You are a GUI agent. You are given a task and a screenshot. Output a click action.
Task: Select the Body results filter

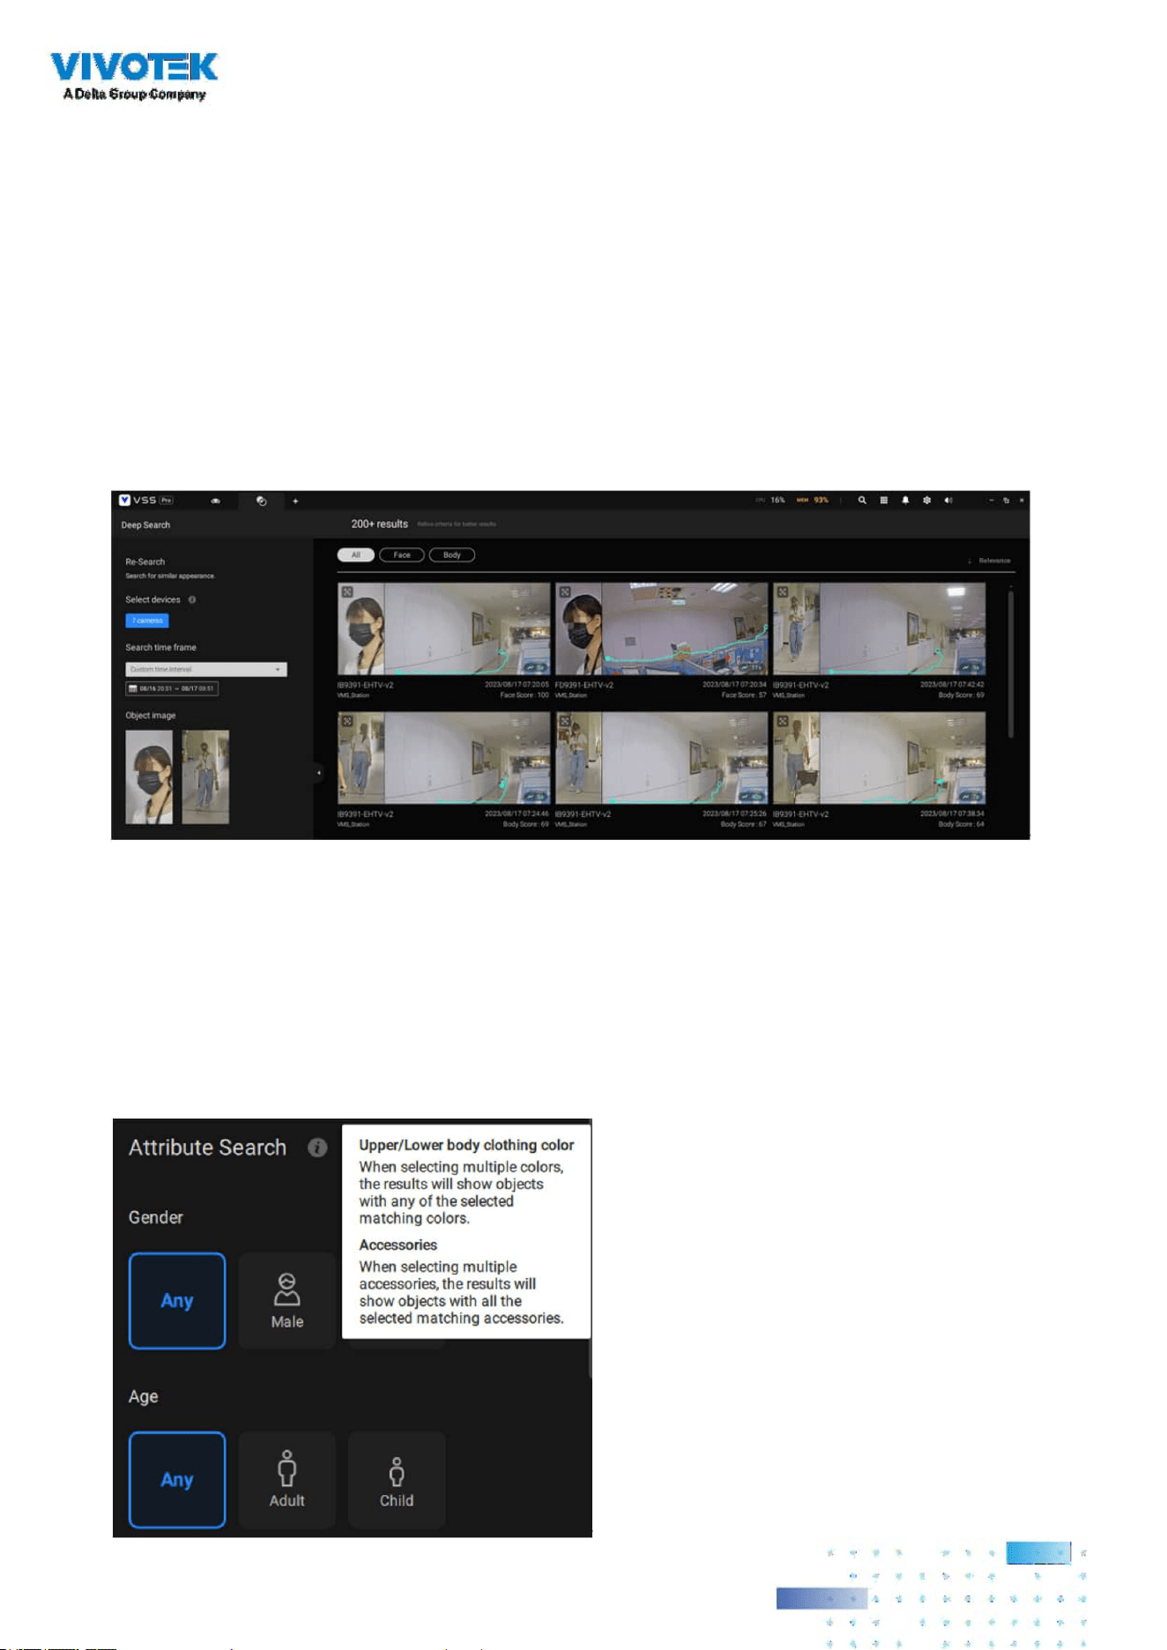point(452,555)
